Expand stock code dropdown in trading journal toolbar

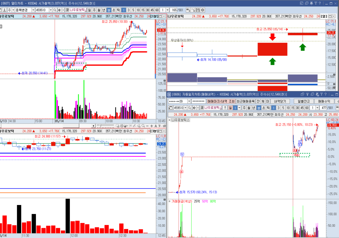(185, 108)
